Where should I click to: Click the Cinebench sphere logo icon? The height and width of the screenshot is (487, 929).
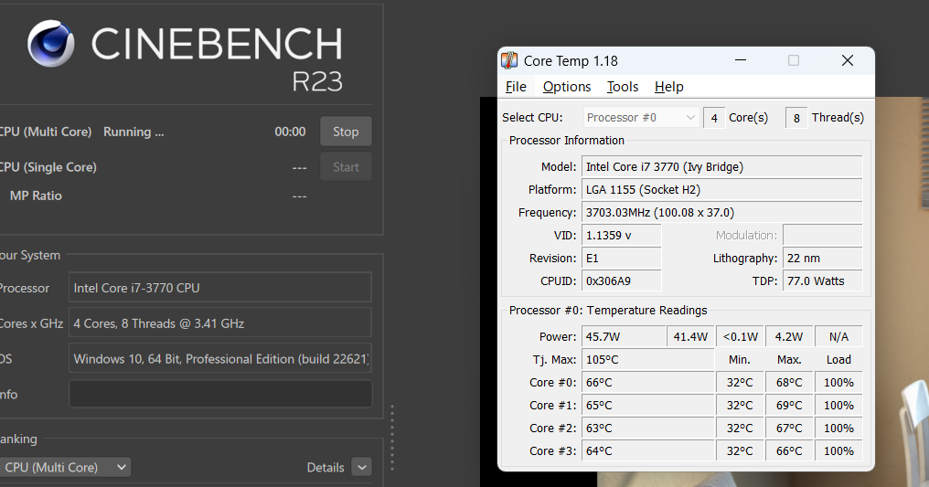[51, 43]
